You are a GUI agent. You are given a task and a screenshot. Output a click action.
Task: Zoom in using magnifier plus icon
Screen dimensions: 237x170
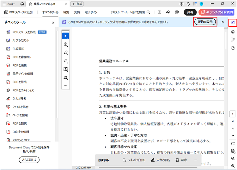click(233, 159)
